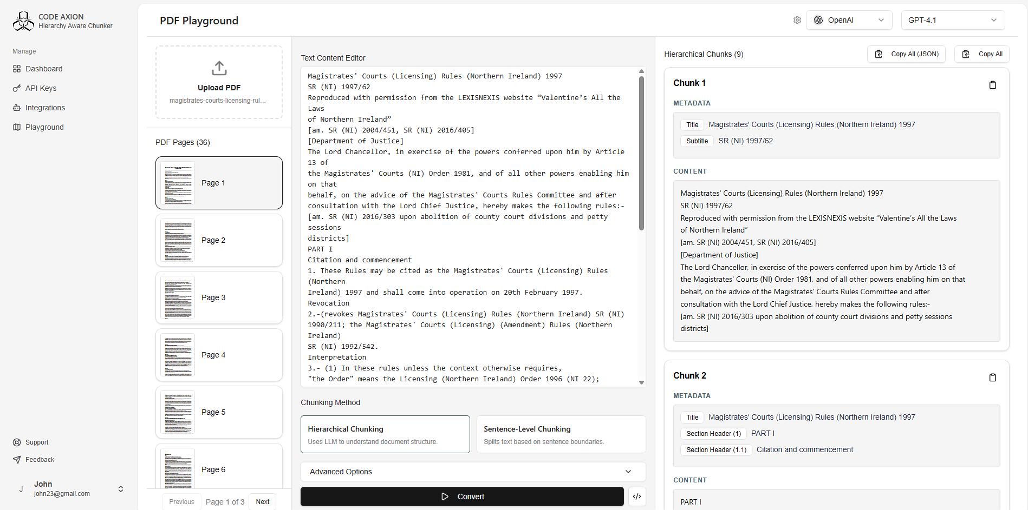Image resolution: width=1028 pixels, height=510 pixels.
Task: Click the Previous pagination button
Action: (x=181, y=502)
